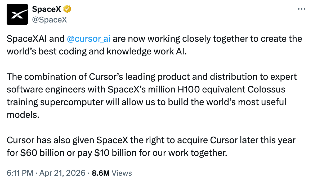
Task: Click the gold verified badge beside SpaceX
Action: [x=67, y=9]
